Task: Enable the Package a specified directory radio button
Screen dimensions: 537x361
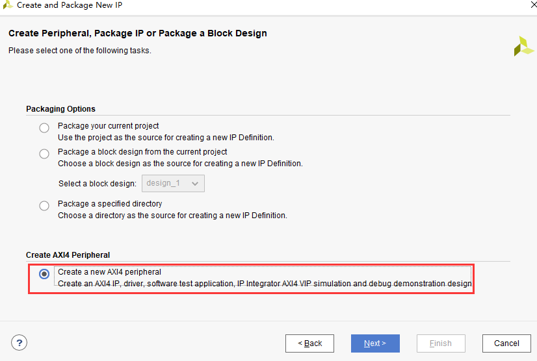Action: (x=44, y=206)
